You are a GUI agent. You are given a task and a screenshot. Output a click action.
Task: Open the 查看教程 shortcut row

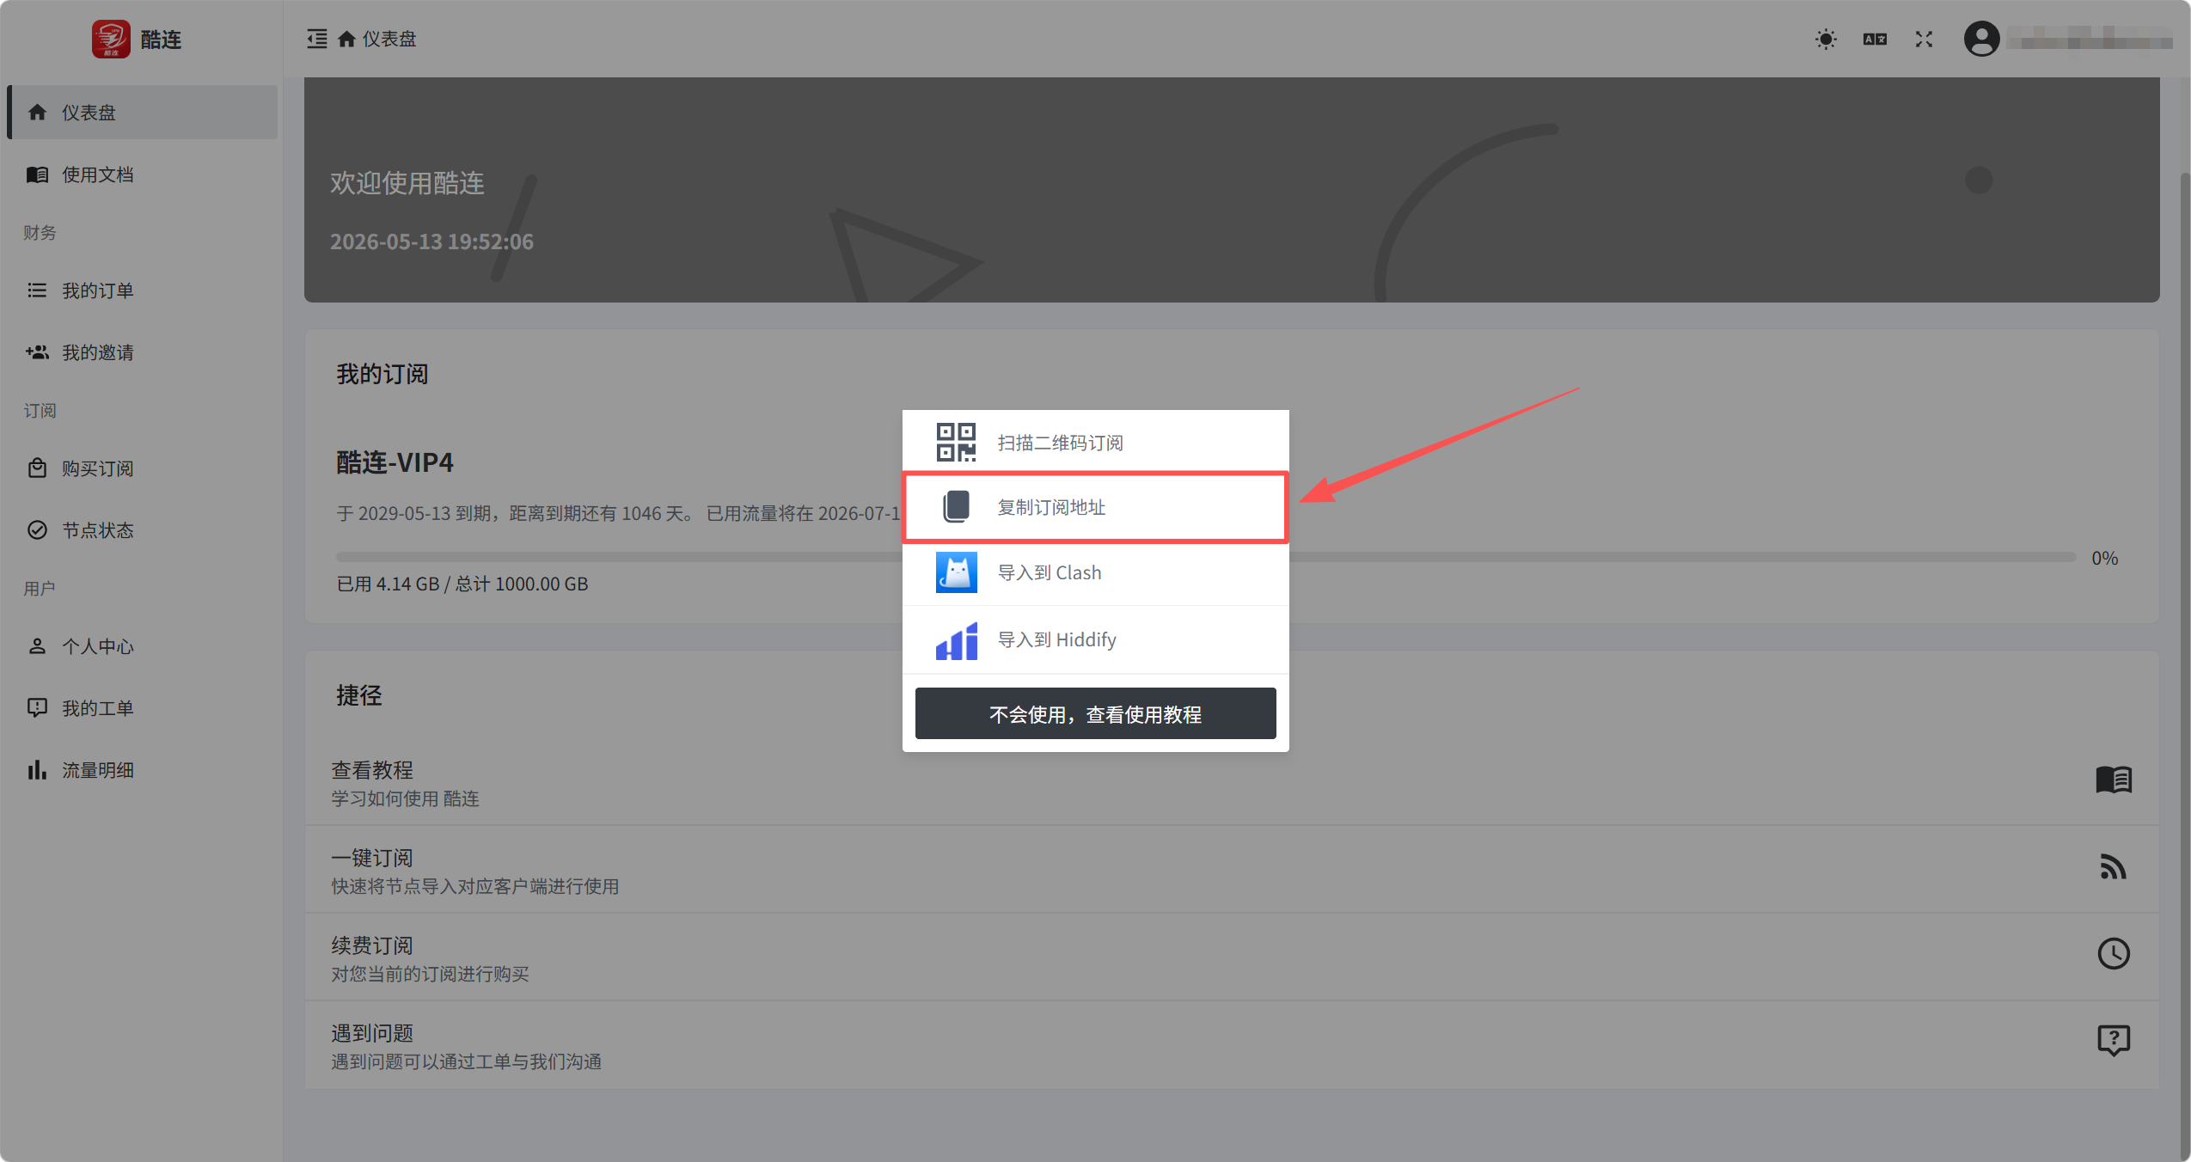[1232, 782]
